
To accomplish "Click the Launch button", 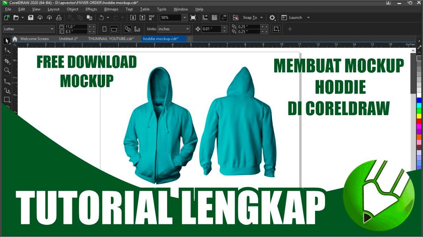I will 292,17.
